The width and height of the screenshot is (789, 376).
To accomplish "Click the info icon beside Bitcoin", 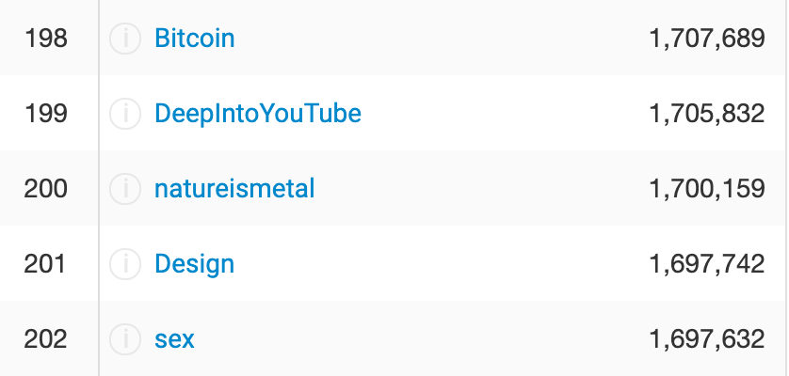I will click(x=125, y=39).
